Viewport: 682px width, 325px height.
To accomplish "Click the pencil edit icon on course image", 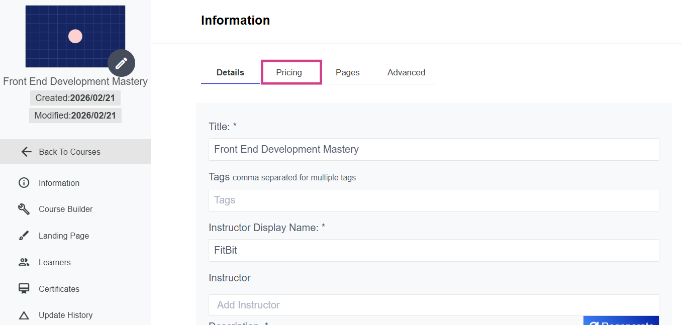I will click(x=121, y=63).
